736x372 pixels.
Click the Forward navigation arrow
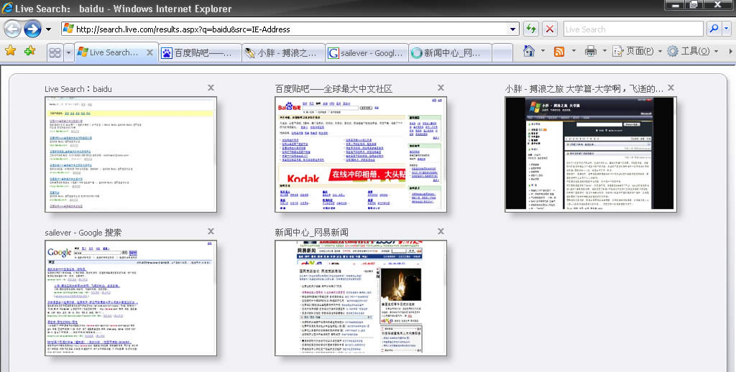click(x=32, y=29)
